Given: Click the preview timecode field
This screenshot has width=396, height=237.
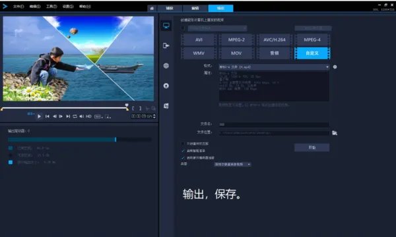Looking at the screenshot, I should tap(141, 117).
